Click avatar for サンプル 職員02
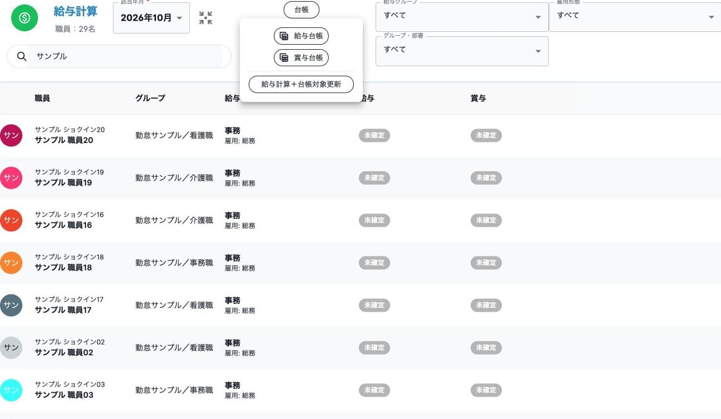Image resolution: width=721 pixels, height=419 pixels. coord(11,347)
